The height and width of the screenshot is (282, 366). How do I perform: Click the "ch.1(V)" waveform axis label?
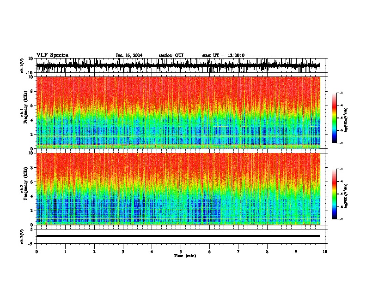22,65
